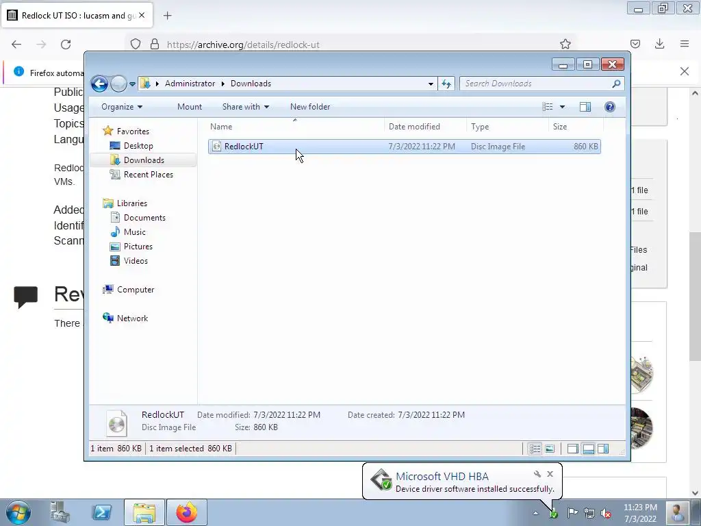Viewport: 701px width, 526px height.
Task: Click the refresh button beside address bar
Action: 446,84
